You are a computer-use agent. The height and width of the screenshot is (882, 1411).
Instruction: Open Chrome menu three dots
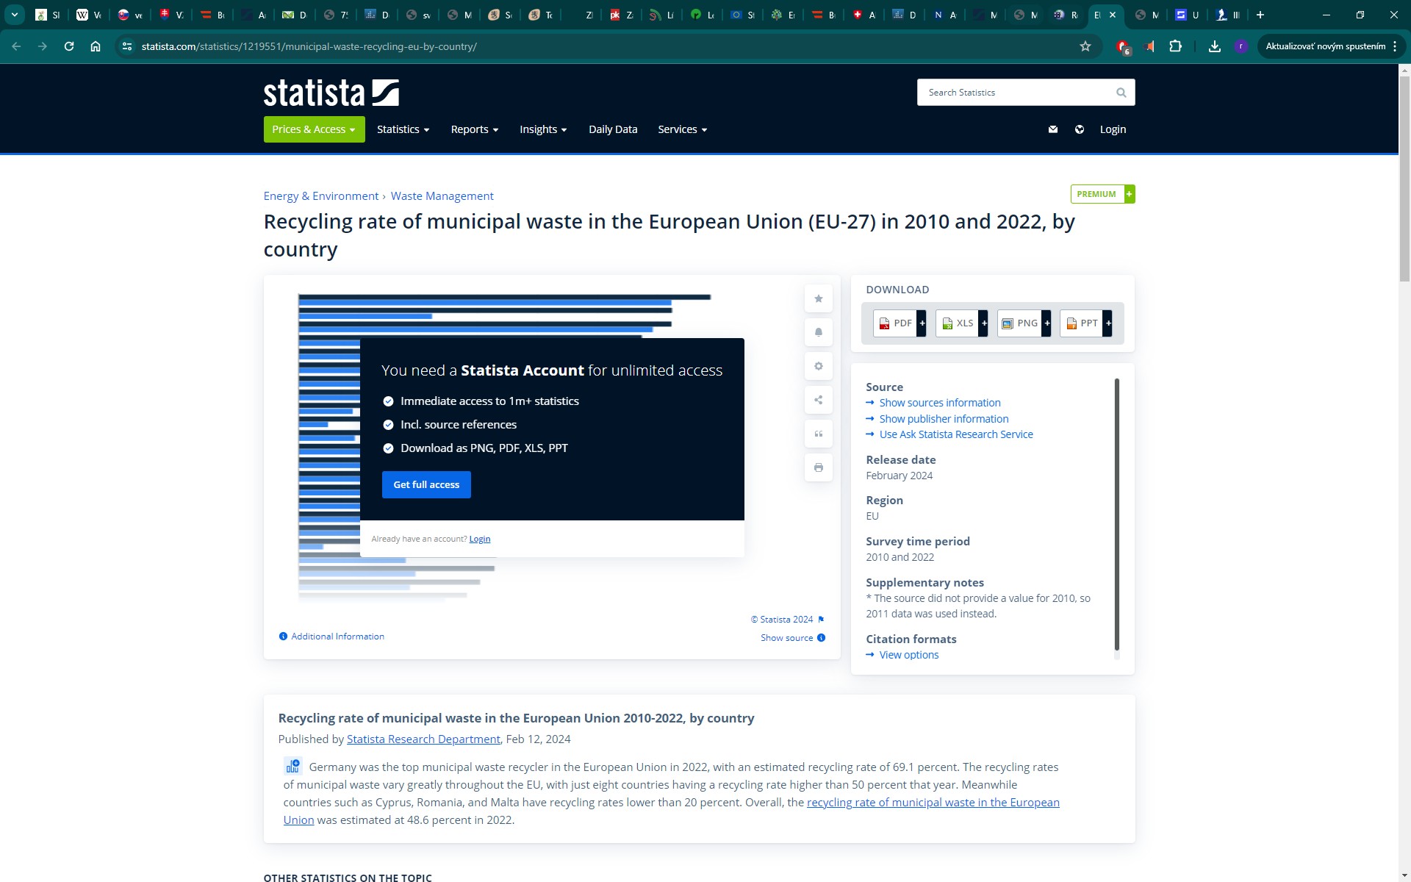click(x=1394, y=46)
